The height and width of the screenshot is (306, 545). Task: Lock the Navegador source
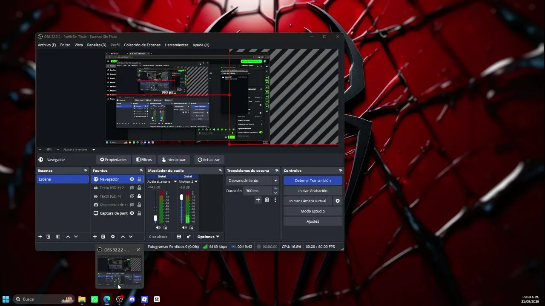pyautogui.click(x=139, y=179)
